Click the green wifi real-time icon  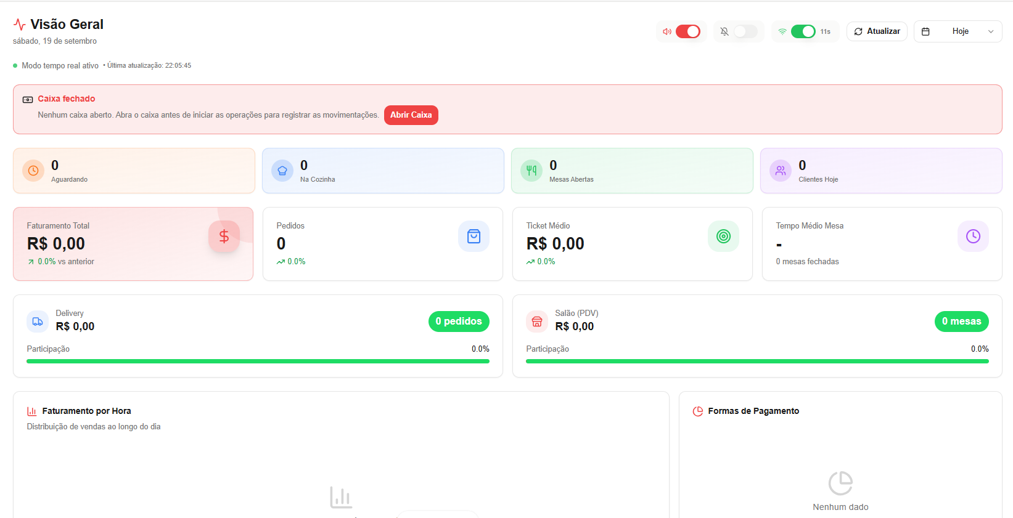point(782,31)
